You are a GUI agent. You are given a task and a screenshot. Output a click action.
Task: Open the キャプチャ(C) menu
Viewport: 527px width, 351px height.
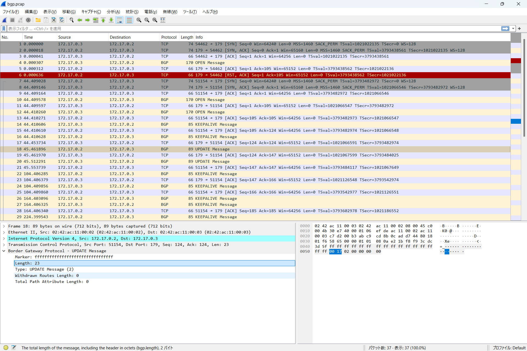(x=91, y=12)
